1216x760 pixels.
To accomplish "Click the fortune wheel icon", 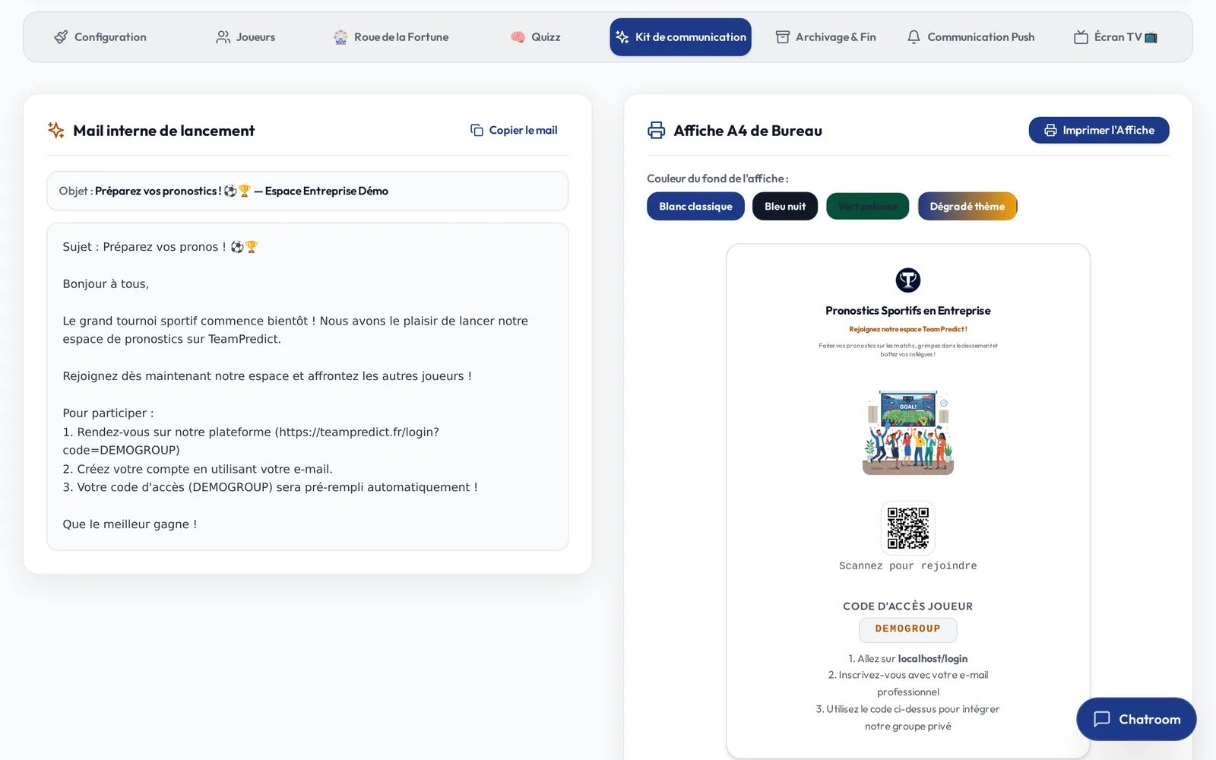I will point(340,37).
